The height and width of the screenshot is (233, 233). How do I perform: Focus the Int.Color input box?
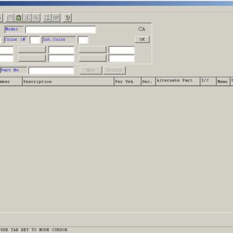click(83, 40)
